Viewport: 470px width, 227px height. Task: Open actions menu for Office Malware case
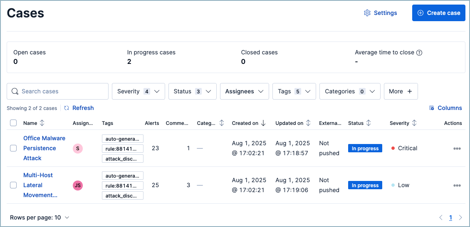(x=457, y=148)
